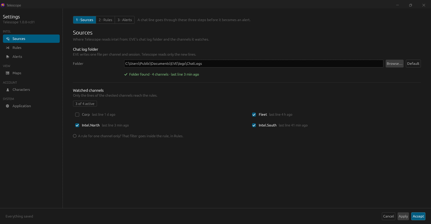This screenshot has width=431, height=224.
Task: Click the Browse... button
Action: click(x=394, y=63)
